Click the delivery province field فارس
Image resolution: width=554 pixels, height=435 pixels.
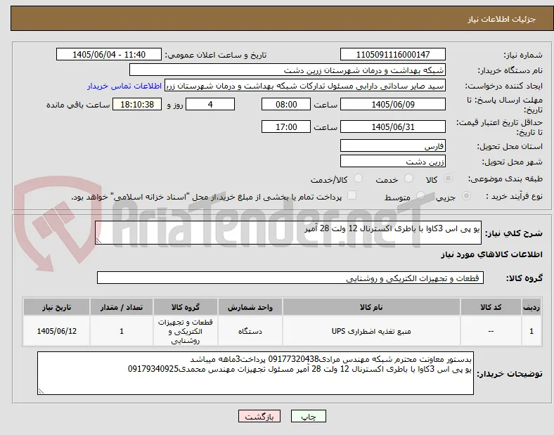(x=393, y=145)
